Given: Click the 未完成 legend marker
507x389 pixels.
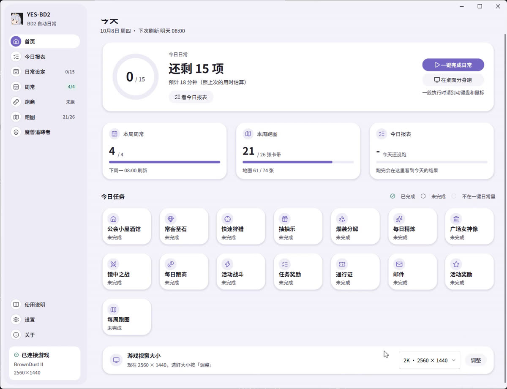Looking at the screenshot, I should click(423, 196).
